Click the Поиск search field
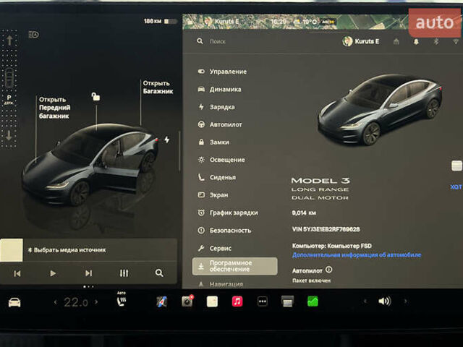 coord(239,42)
